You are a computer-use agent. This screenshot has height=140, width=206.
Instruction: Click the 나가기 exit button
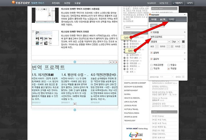pyautogui.click(x=190, y=3)
